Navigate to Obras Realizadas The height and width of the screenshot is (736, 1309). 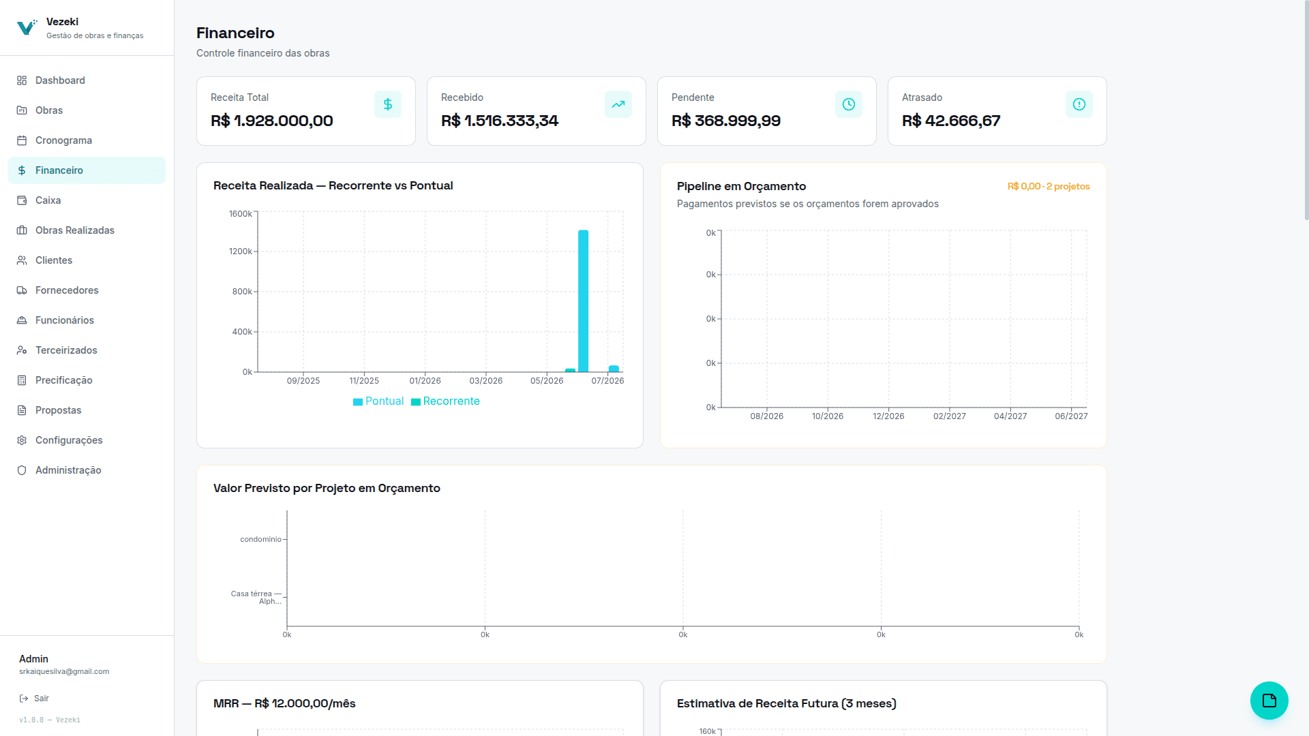pyautogui.click(x=87, y=230)
